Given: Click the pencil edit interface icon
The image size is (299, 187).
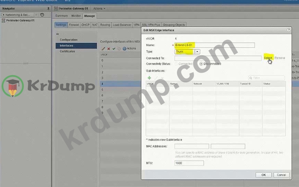Looking at the screenshot, I should pos(103,48).
